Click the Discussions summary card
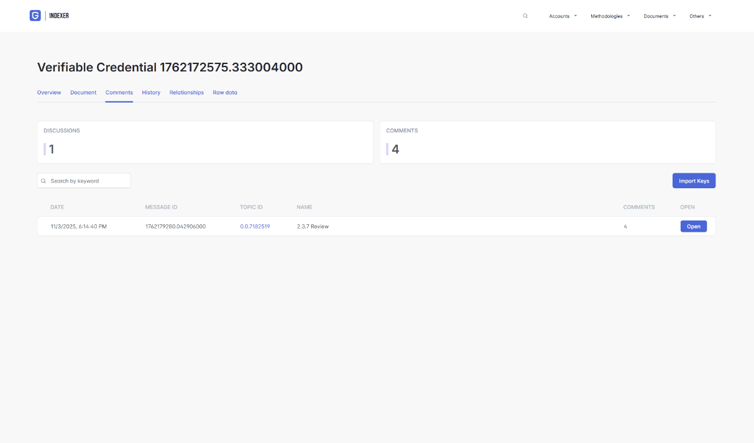 [205, 142]
